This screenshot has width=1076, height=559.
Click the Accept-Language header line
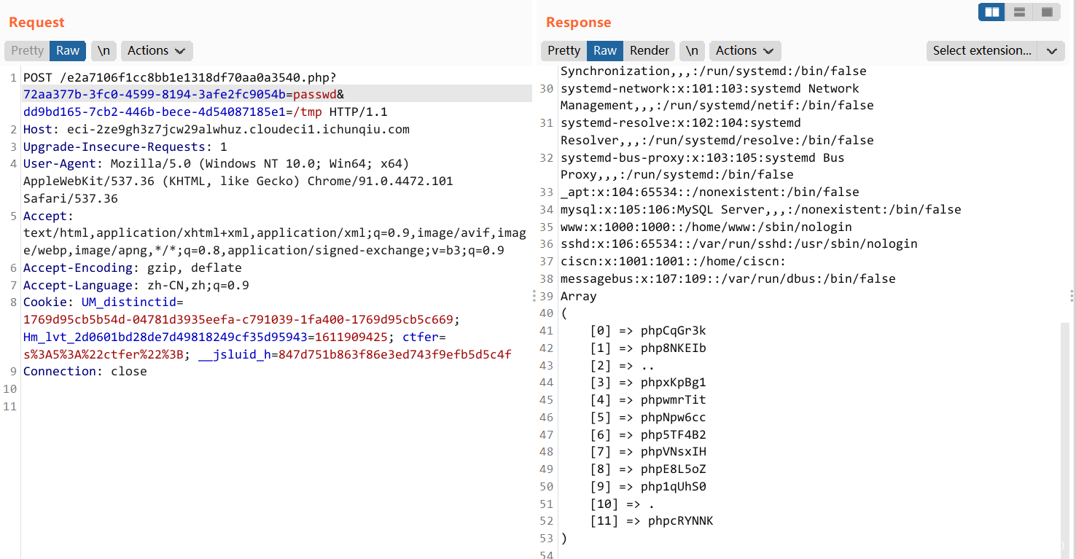coord(136,285)
